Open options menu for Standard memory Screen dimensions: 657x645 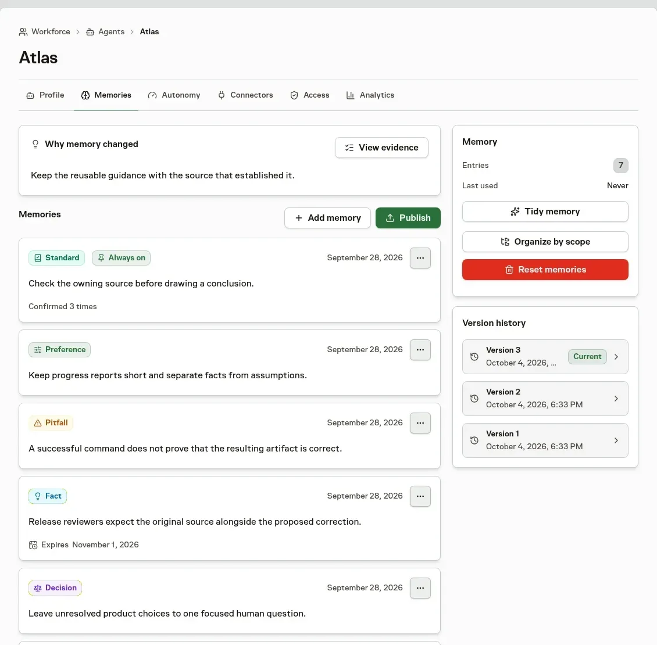coord(420,258)
